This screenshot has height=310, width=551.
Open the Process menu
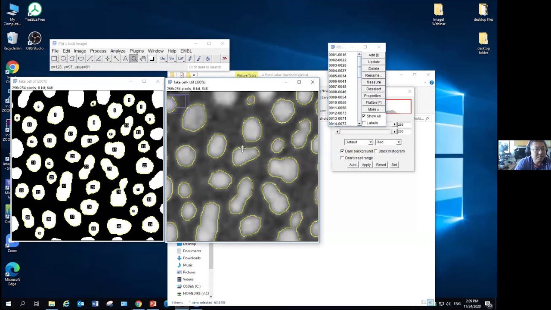[x=98, y=51]
